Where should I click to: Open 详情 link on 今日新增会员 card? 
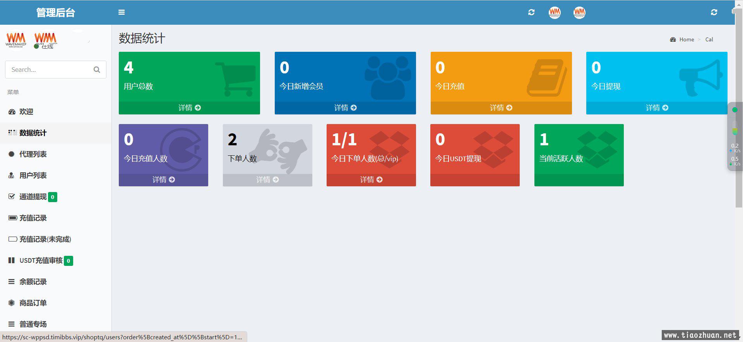click(x=345, y=108)
